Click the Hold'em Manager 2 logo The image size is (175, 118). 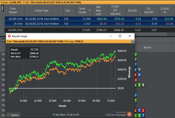[x=129, y=114]
